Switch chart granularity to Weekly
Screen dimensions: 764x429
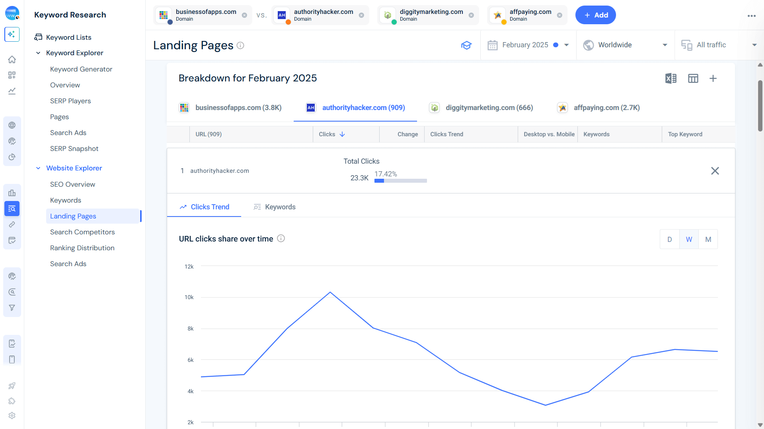pos(689,239)
